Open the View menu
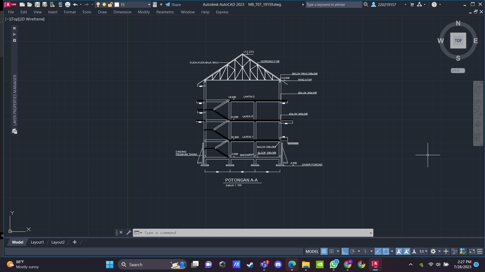The height and width of the screenshot is (272, 485). tap(37, 12)
